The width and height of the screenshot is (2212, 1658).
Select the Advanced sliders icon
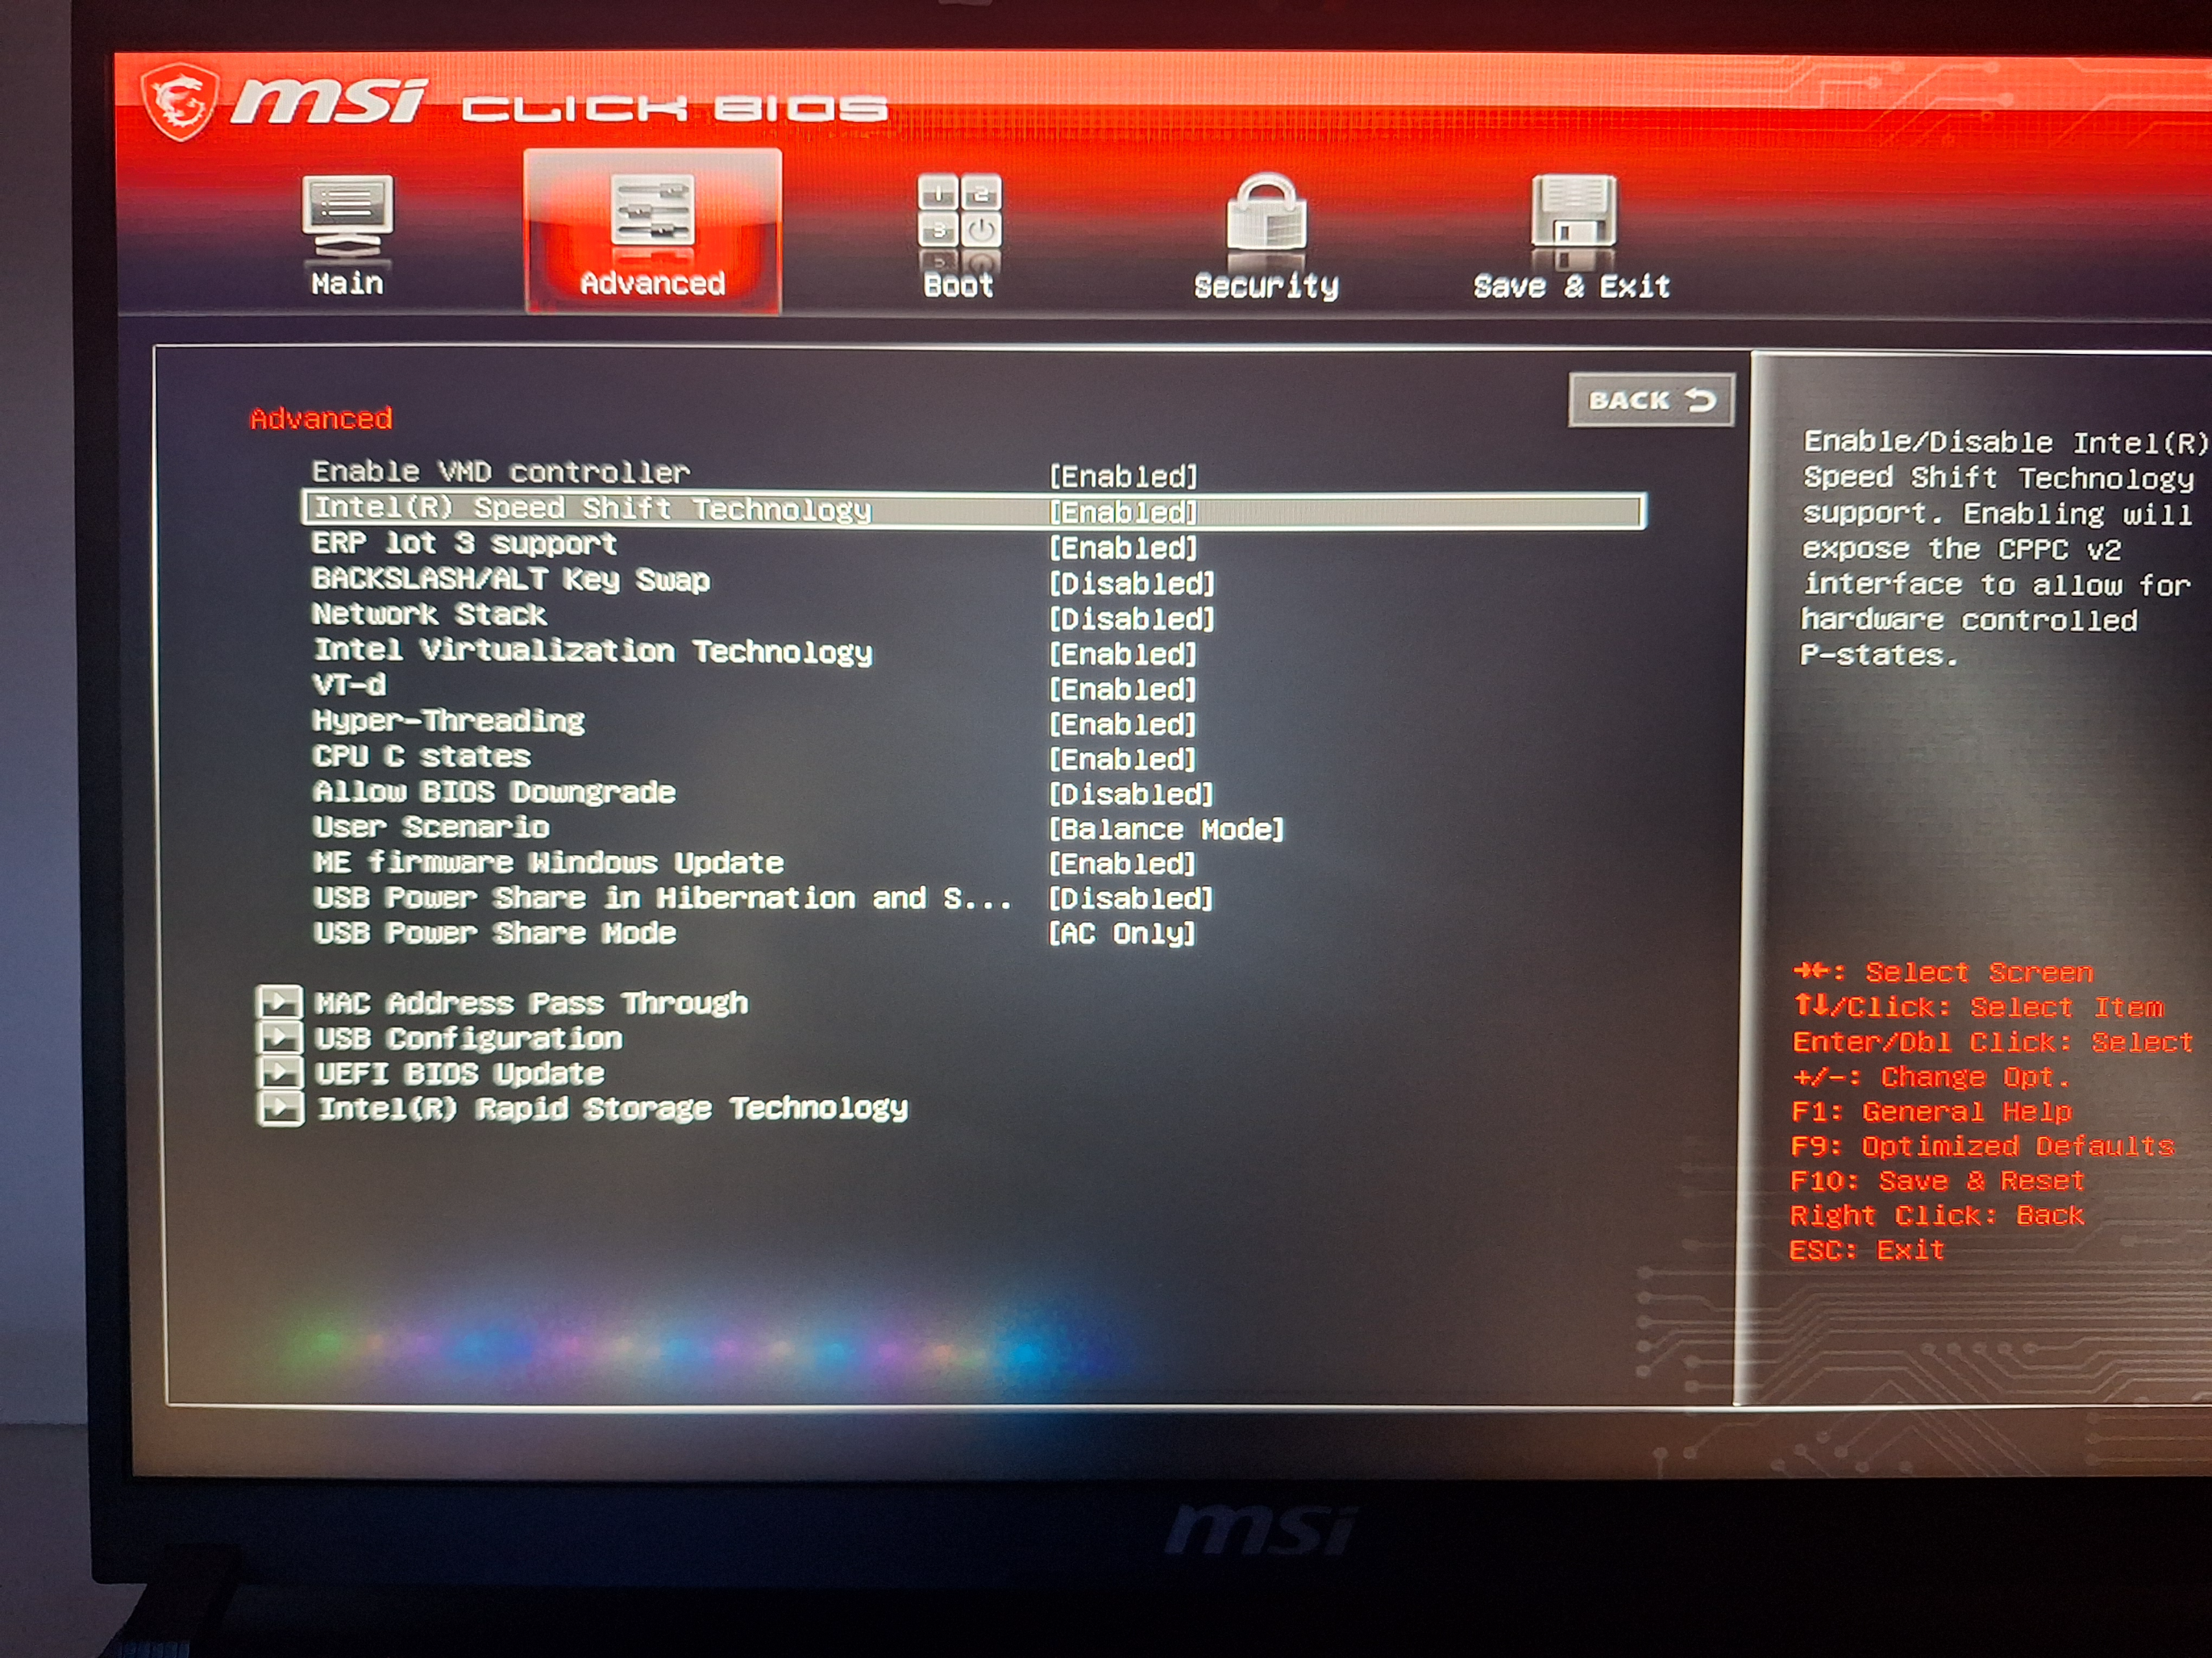(x=652, y=211)
